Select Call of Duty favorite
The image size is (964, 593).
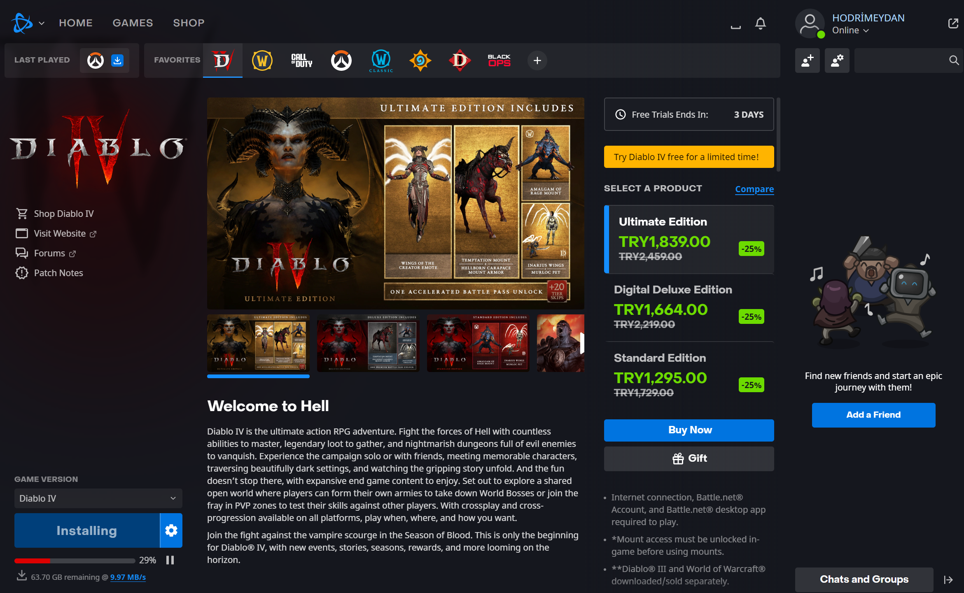[x=301, y=60]
